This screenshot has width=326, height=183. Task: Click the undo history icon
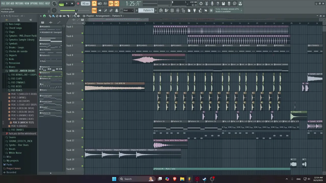[x=201, y=4]
